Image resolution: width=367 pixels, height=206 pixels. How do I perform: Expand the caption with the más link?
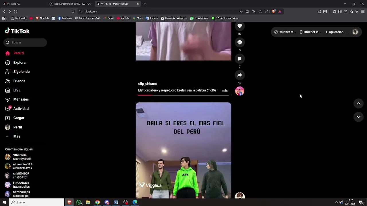point(225,90)
